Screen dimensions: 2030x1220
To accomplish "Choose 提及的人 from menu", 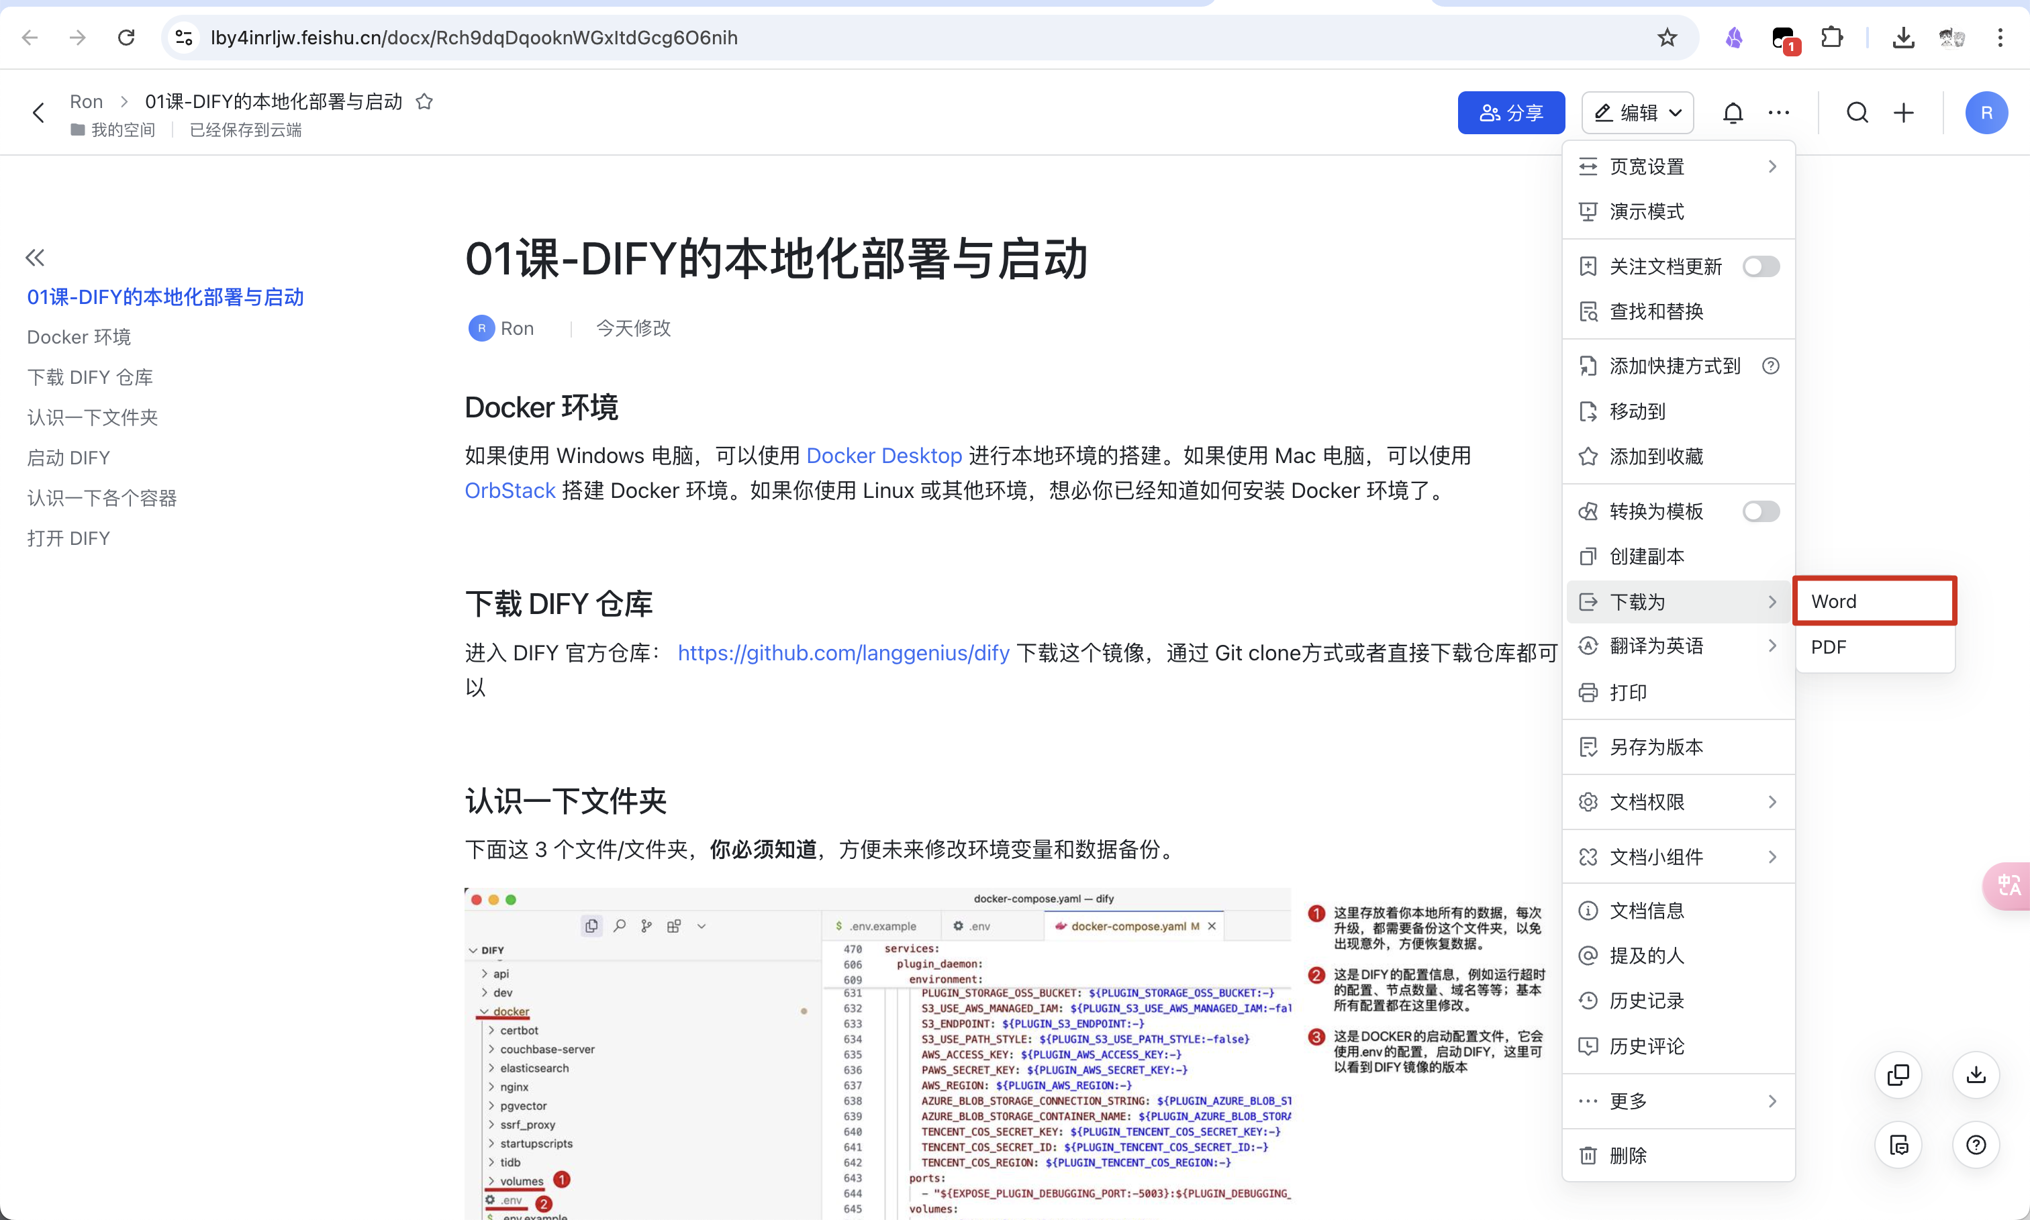I will pos(1678,956).
